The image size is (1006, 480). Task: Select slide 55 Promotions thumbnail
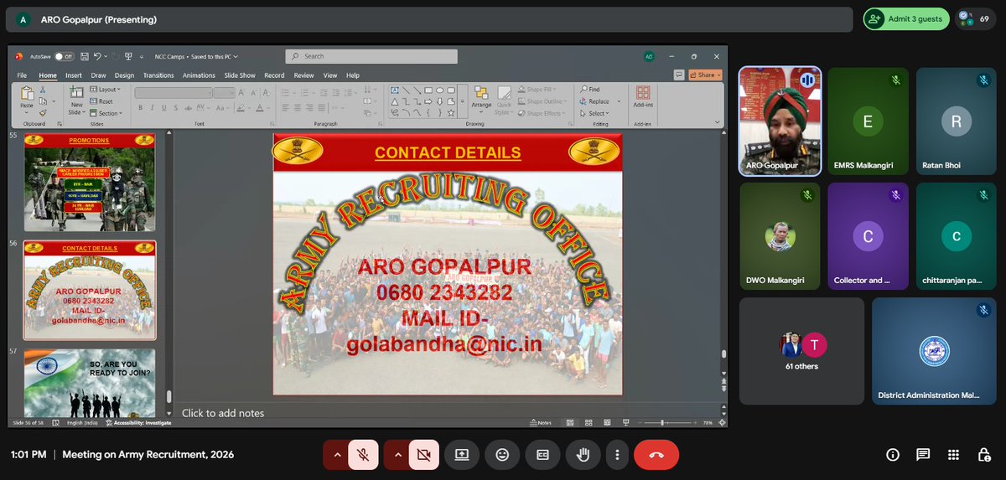click(89, 182)
